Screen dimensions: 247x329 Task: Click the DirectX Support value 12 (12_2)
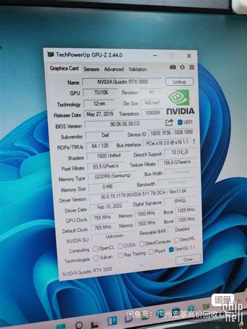click(180, 152)
